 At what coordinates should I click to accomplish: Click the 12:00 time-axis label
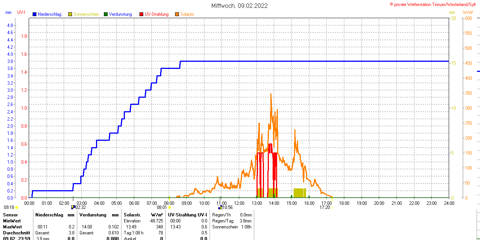pyautogui.click(x=239, y=203)
